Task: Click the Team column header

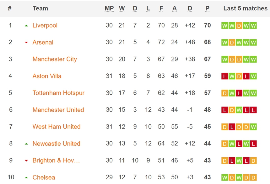Action: click(x=40, y=8)
